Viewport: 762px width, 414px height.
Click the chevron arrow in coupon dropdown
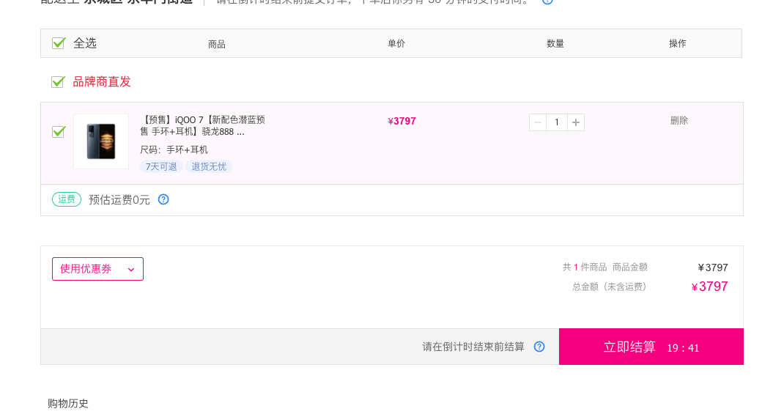pos(130,270)
